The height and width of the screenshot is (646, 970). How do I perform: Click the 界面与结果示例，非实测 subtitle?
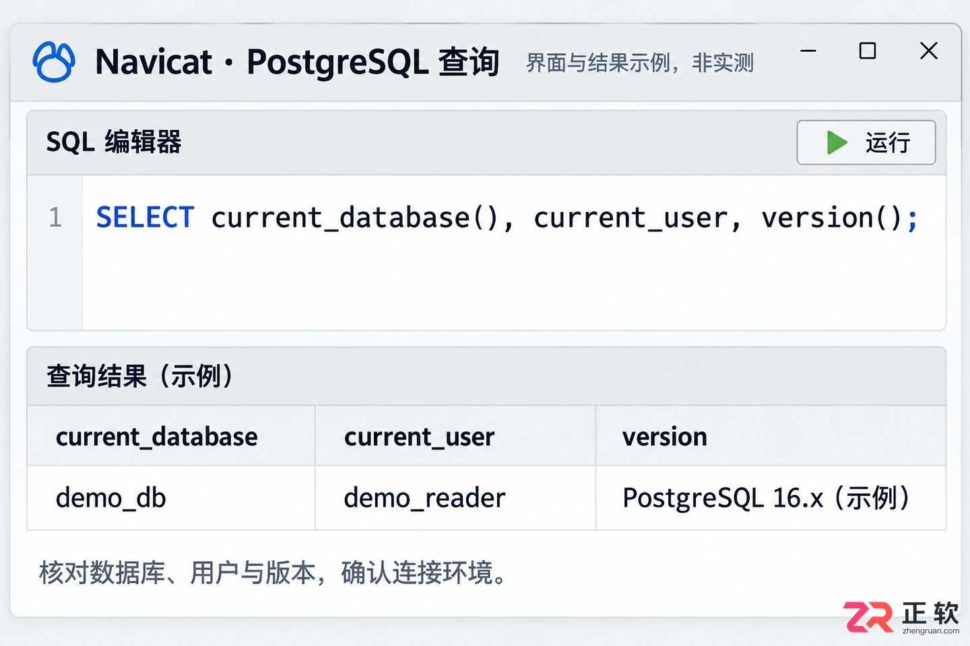click(x=639, y=63)
